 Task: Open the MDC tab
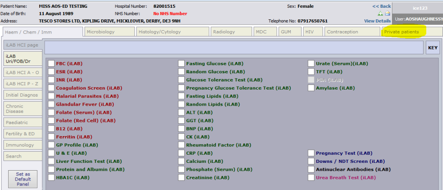coord(265,32)
